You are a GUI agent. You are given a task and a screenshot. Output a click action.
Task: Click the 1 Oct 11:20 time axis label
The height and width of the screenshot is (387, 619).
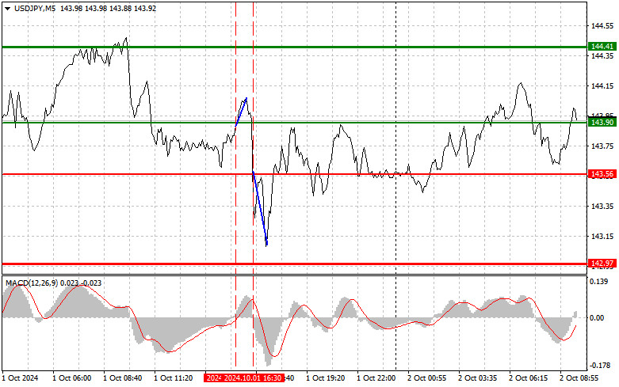(174, 378)
